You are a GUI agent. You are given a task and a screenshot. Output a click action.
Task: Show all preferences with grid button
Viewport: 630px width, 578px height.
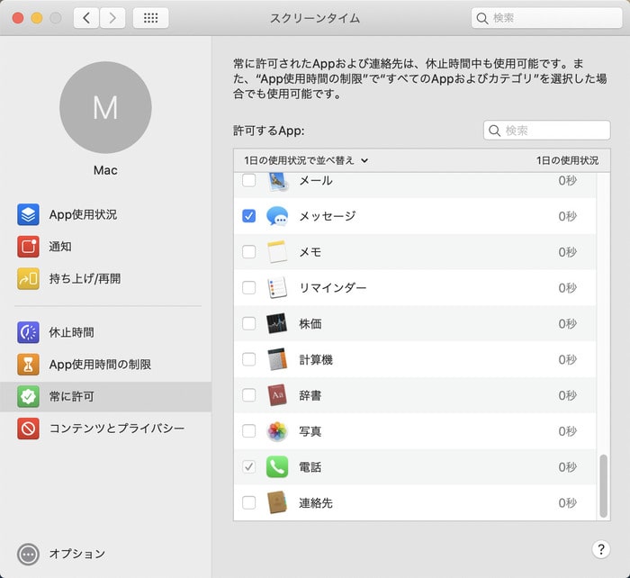tap(150, 18)
